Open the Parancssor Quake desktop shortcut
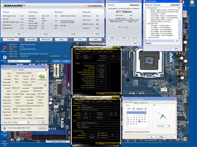This screenshot has height=147, width=197. coord(5,142)
